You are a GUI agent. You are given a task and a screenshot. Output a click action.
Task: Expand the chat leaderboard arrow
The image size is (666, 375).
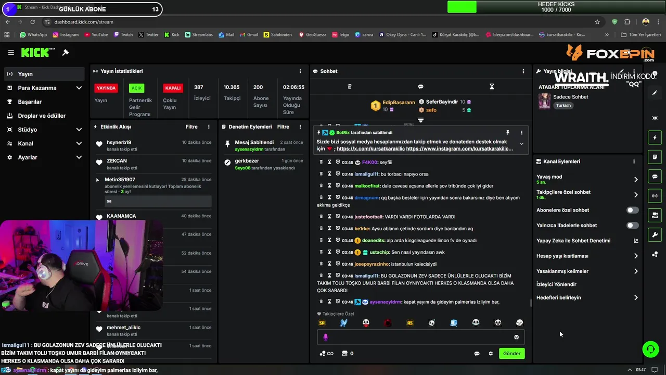[420, 120]
